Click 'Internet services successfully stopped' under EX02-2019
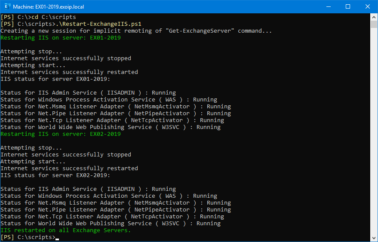This screenshot has width=378, height=242. 66,154
